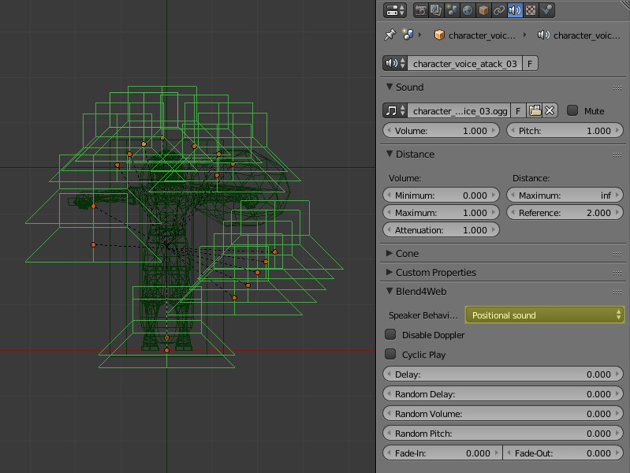Decrease the Volume value with left arrow
This screenshot has height=473, width=630.
[x=389, y=131]
